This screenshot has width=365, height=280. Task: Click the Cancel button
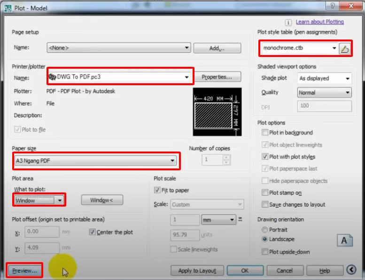285,271
